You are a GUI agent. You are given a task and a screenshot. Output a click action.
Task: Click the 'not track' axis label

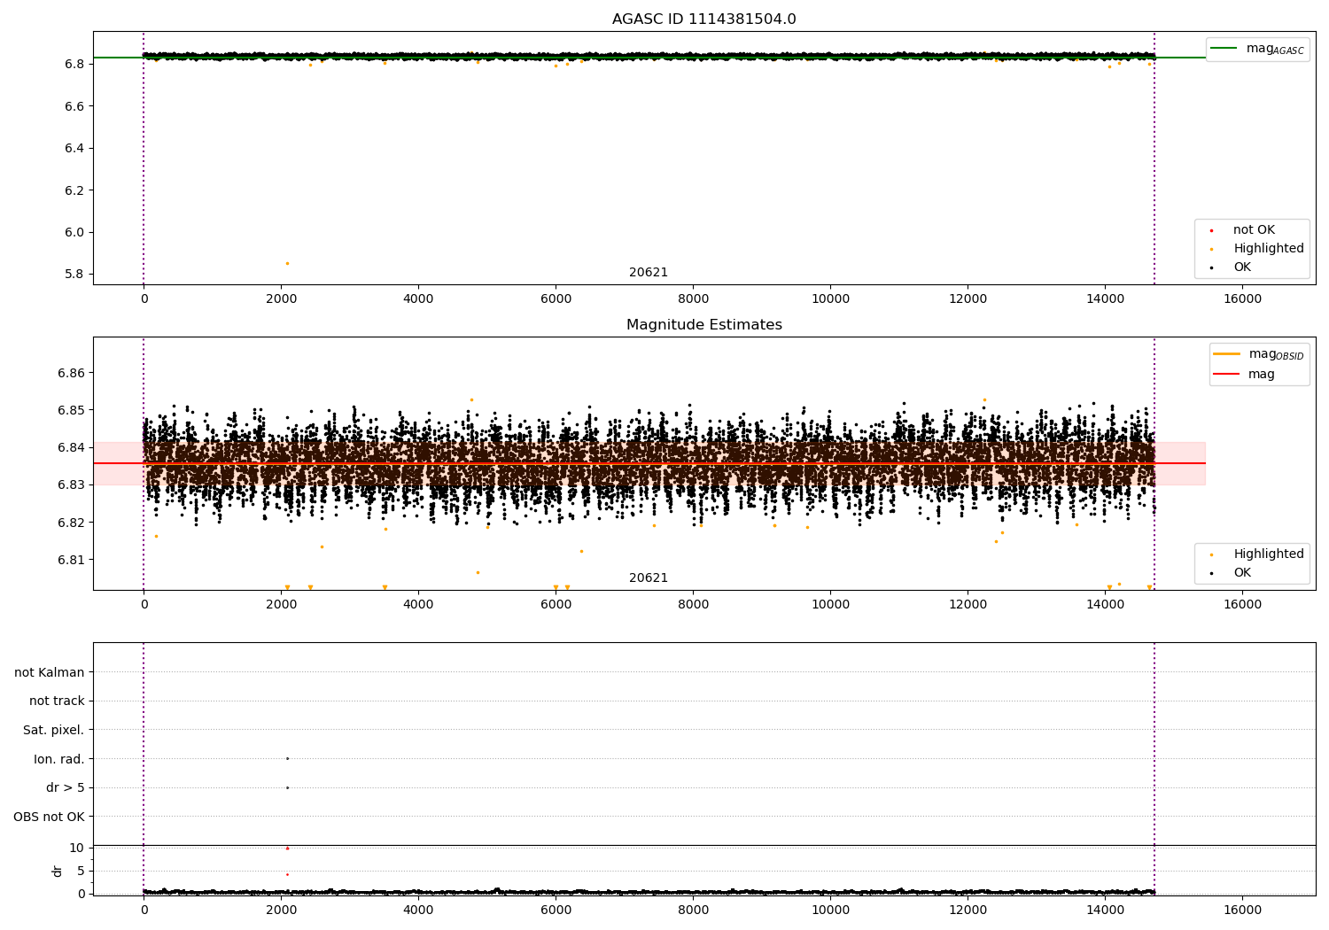57,701
